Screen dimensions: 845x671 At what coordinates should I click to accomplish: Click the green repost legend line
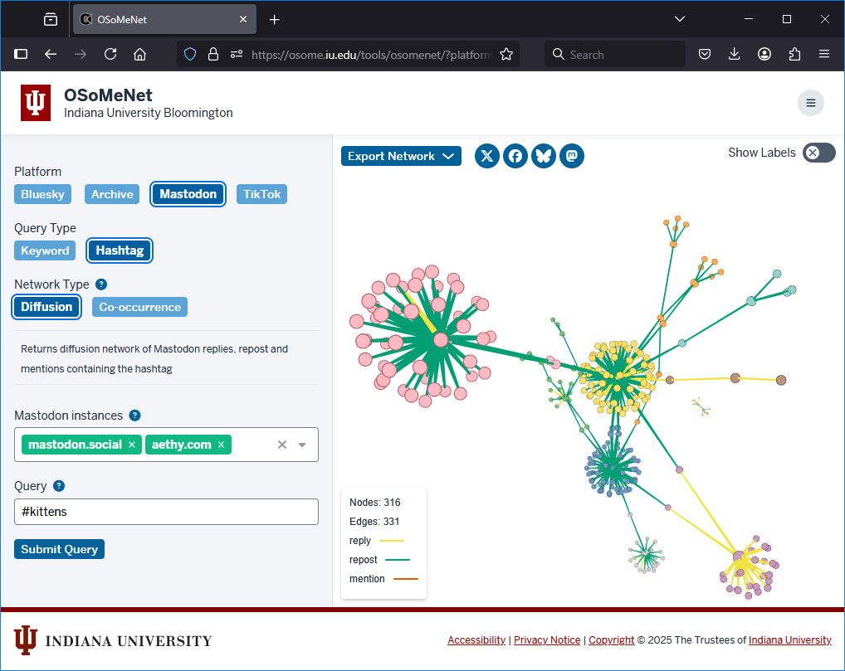pos(398,560)
